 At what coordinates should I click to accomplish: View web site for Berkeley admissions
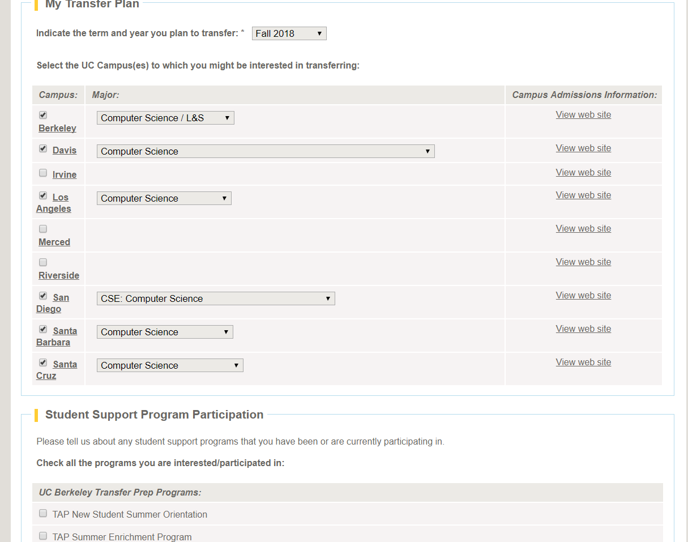pyautogui.click(x=583, y=114)
